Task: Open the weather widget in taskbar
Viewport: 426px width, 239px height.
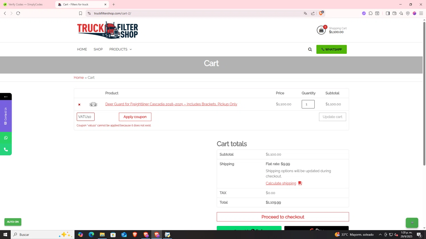Action: (x=354, y=234)
